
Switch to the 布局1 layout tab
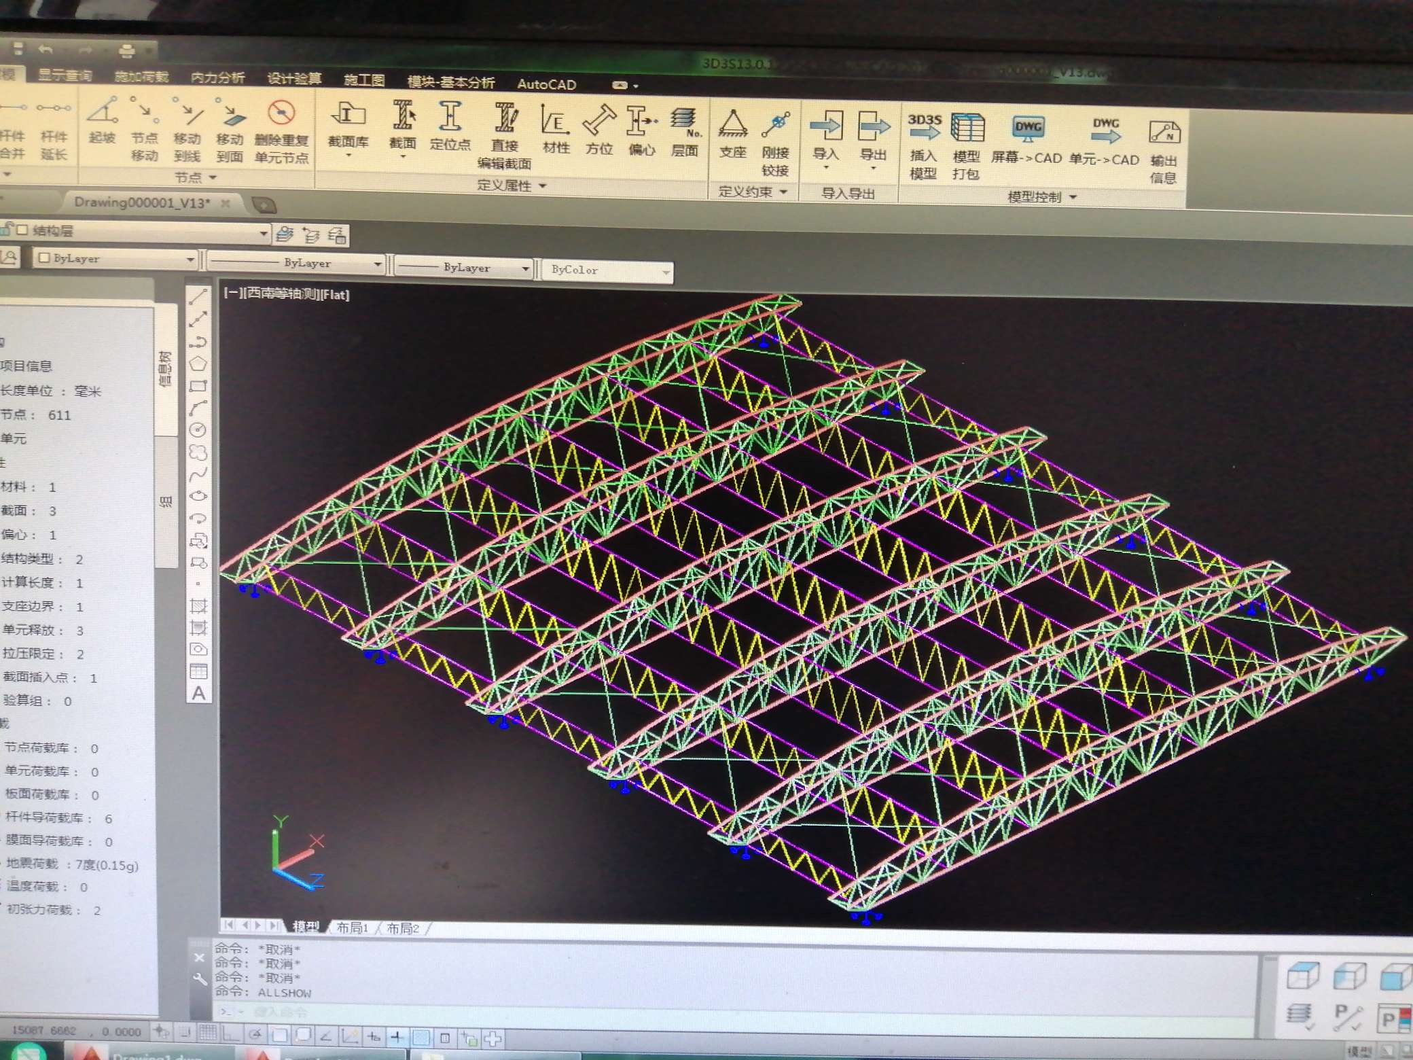(352, 927)
